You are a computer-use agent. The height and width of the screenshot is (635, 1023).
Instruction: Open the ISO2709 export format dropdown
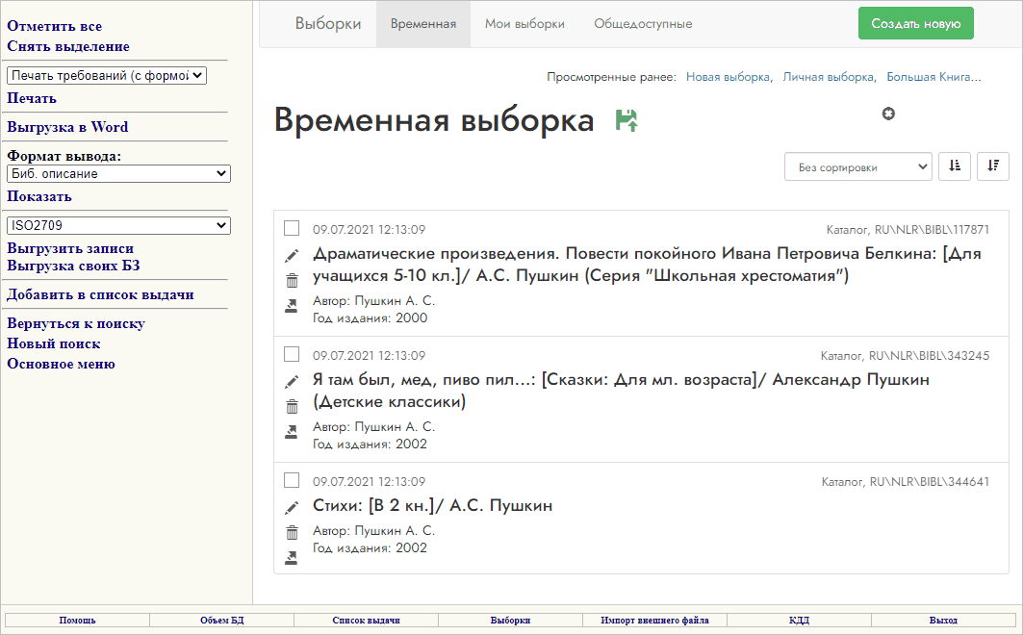coord(118,225)
